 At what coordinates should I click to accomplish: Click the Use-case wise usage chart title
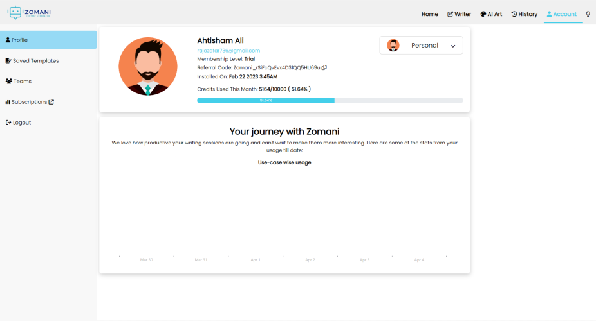coord(284,162)
